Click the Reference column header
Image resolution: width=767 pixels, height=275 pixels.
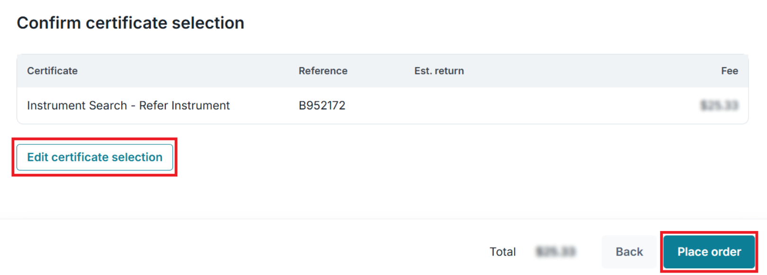click(x=323, y=71)
